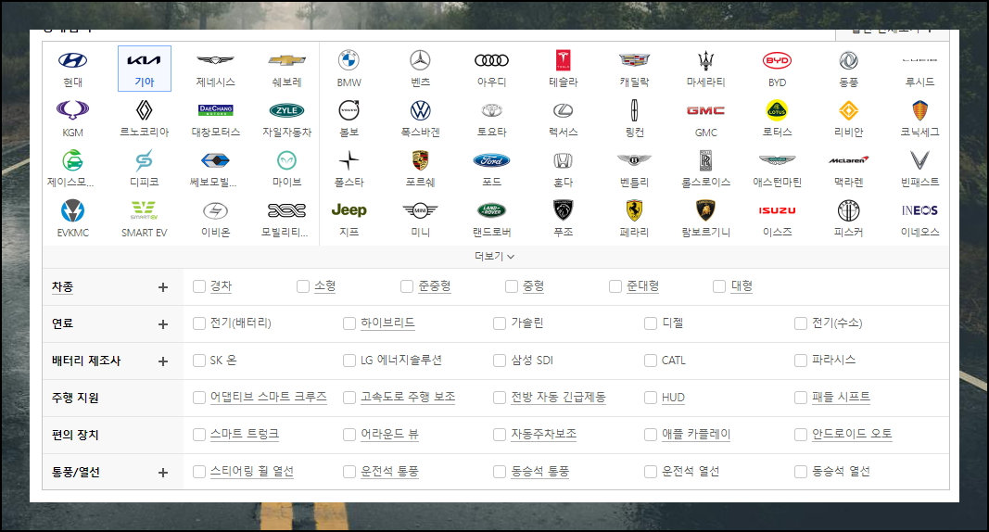Select the Ford (포드) logo
The image size is (989, 532).
pos(491,160)
